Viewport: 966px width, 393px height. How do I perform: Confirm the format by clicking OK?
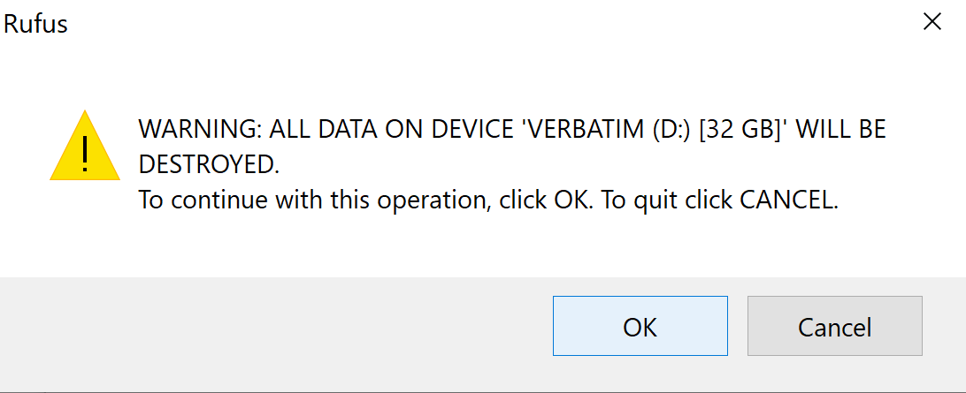click(x=640, y=326)
